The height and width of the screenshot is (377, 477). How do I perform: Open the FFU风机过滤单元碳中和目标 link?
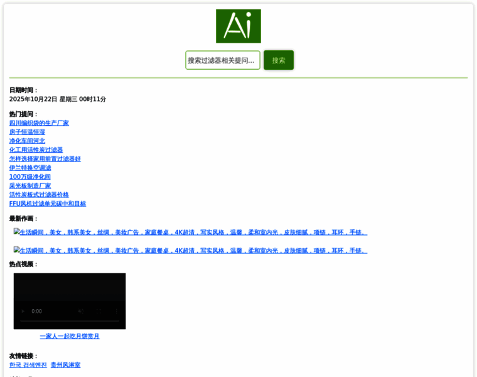[48, 204]
